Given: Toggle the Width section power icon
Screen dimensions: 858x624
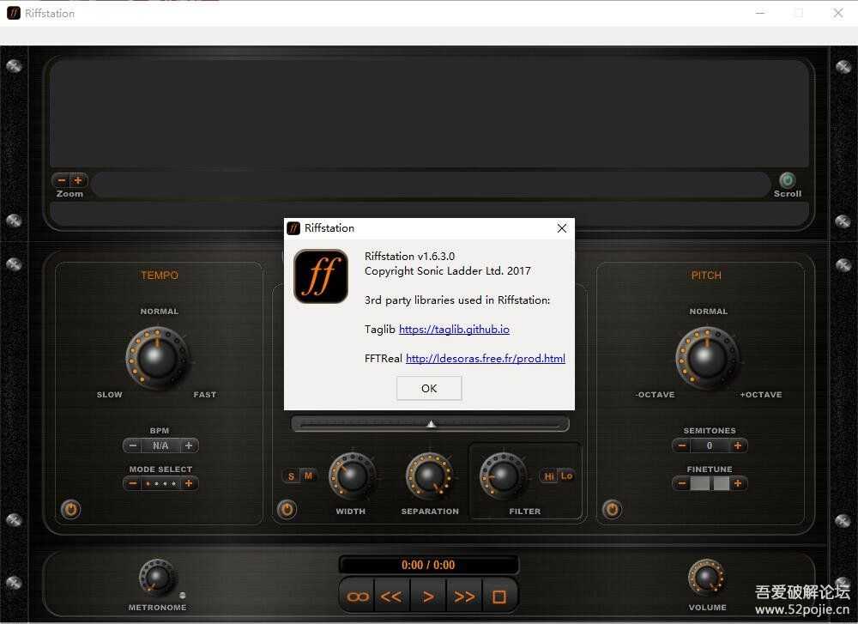Looking at the screenshot, I should (287, 509).
